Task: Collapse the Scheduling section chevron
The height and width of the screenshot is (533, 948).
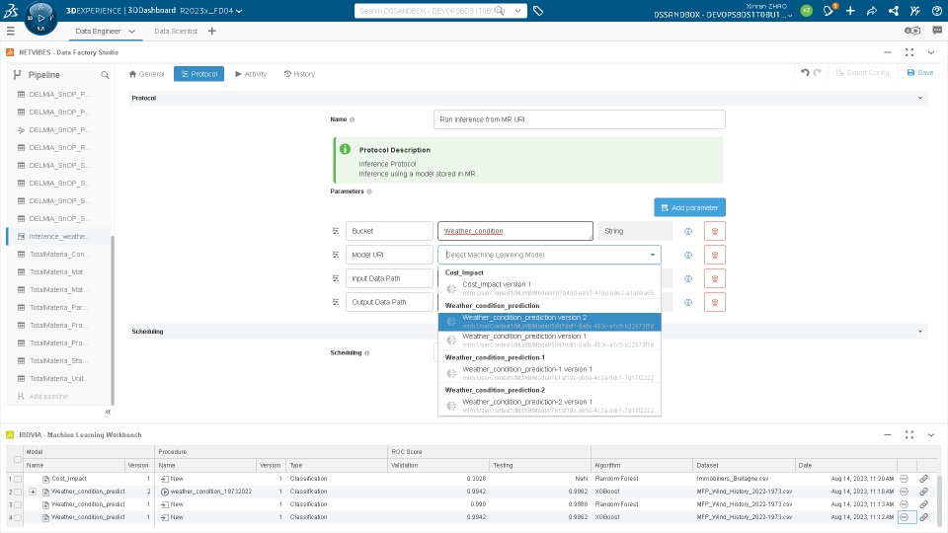Action: pos(920,332)
